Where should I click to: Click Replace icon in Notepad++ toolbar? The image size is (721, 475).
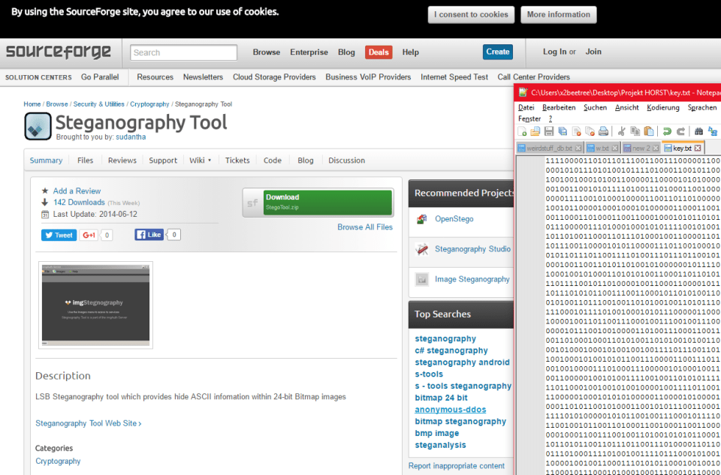(x=713, y=131)
